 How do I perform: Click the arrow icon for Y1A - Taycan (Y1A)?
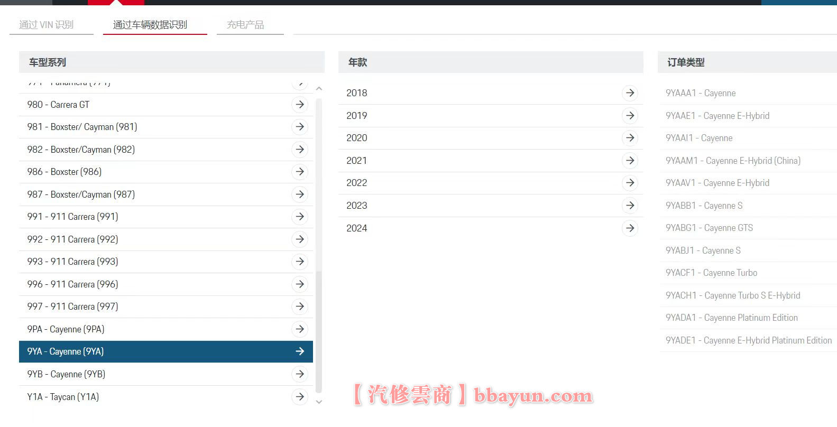coord(300,397)
